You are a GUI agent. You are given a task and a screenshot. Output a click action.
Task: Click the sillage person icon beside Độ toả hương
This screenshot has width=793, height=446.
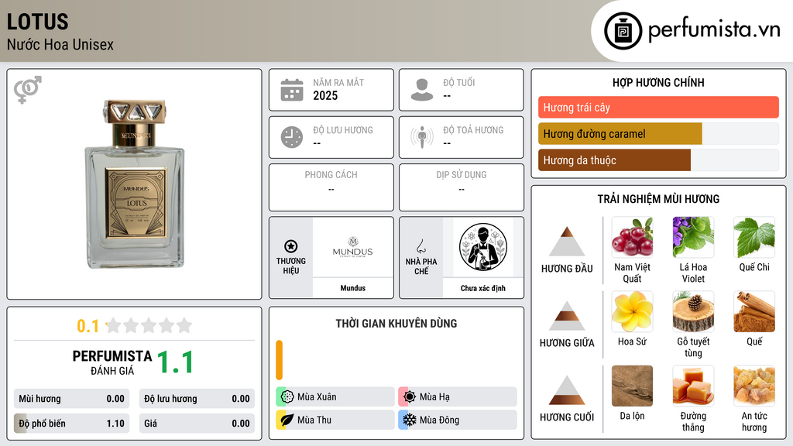pos(422,137)
